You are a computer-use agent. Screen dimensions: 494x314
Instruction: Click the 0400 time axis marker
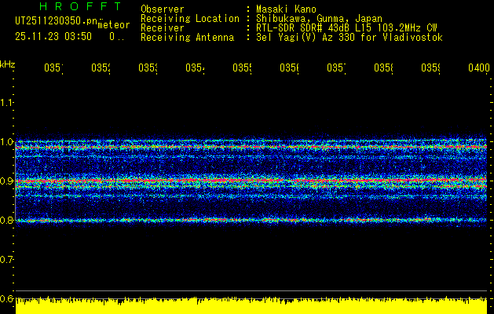pyautogui.click(x=479, y=68)
